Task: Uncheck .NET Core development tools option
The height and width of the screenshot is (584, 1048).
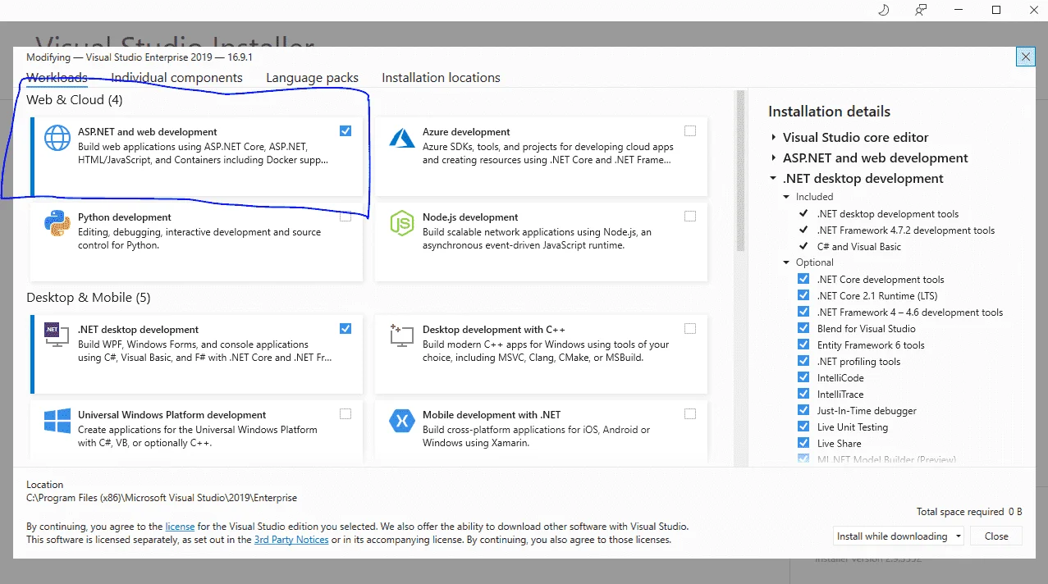Action: click(x=803, y=279)
